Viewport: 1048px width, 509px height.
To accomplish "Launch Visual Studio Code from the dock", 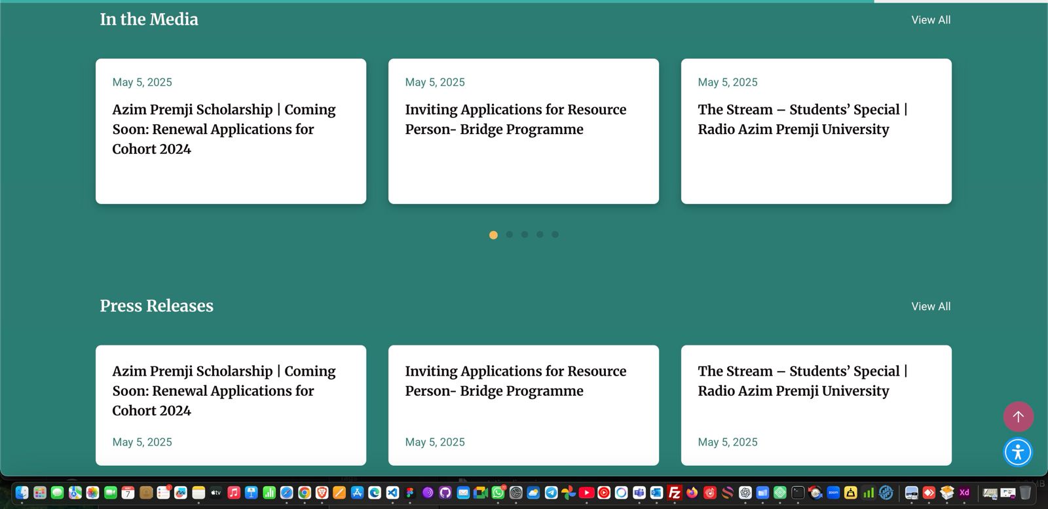I will click(x=392, y=493).
